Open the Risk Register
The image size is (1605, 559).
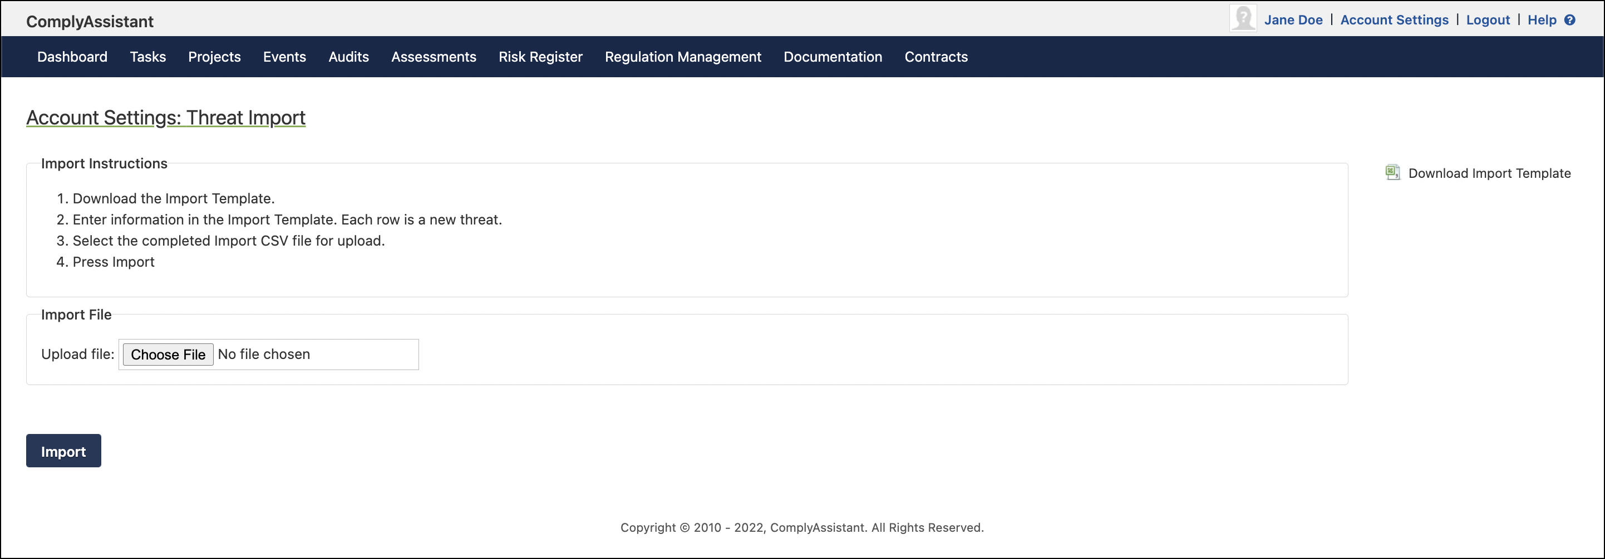pos(540,57)
